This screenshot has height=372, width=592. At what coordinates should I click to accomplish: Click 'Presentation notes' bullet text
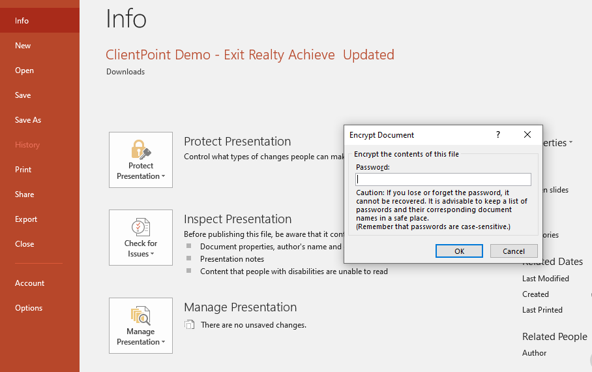click(232, 259)
